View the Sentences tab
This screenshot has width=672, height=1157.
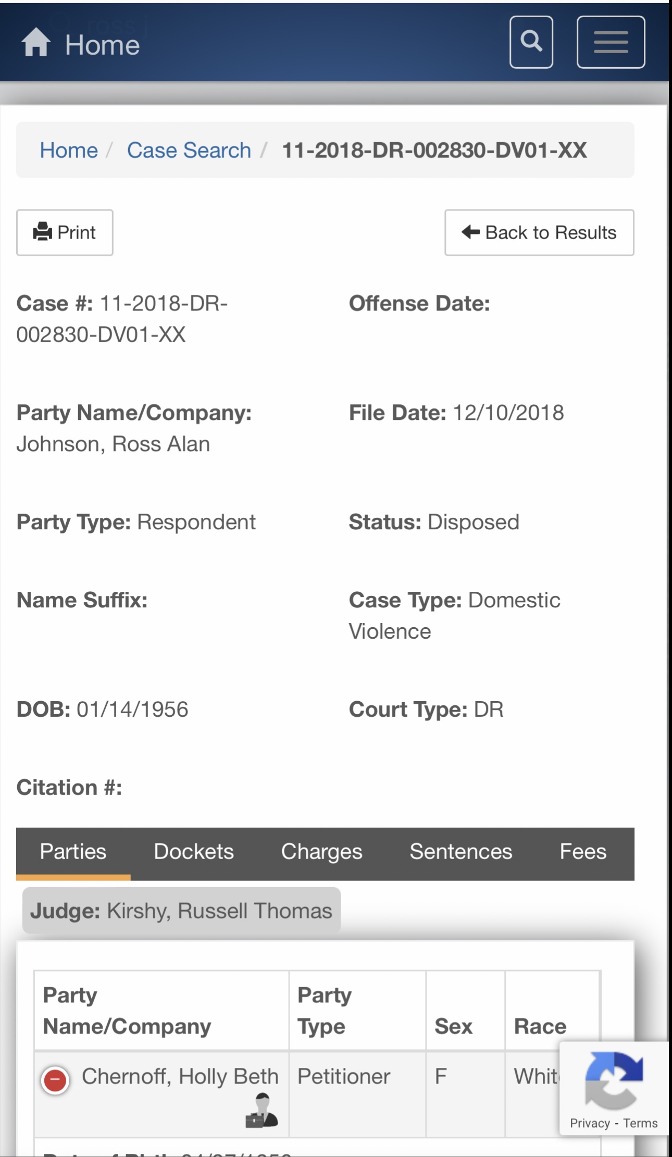461,852
